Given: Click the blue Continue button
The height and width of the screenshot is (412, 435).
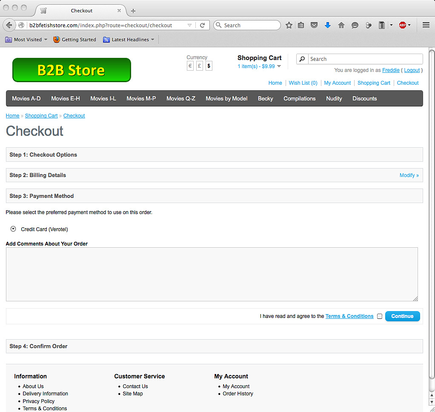Looking at the screenshot, I should [402, 316].
